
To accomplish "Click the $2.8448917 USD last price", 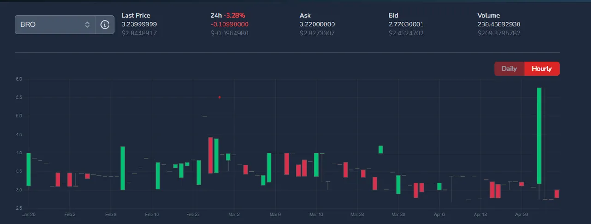I will tap(139, 33).
